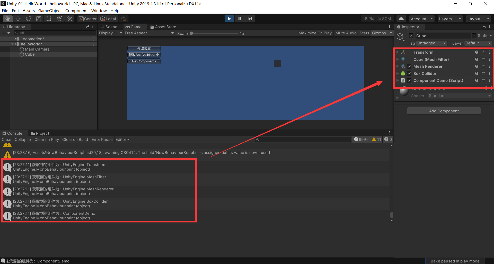Open Box Collider preset settings
494x264 pixels.
(x=483, y=73)
